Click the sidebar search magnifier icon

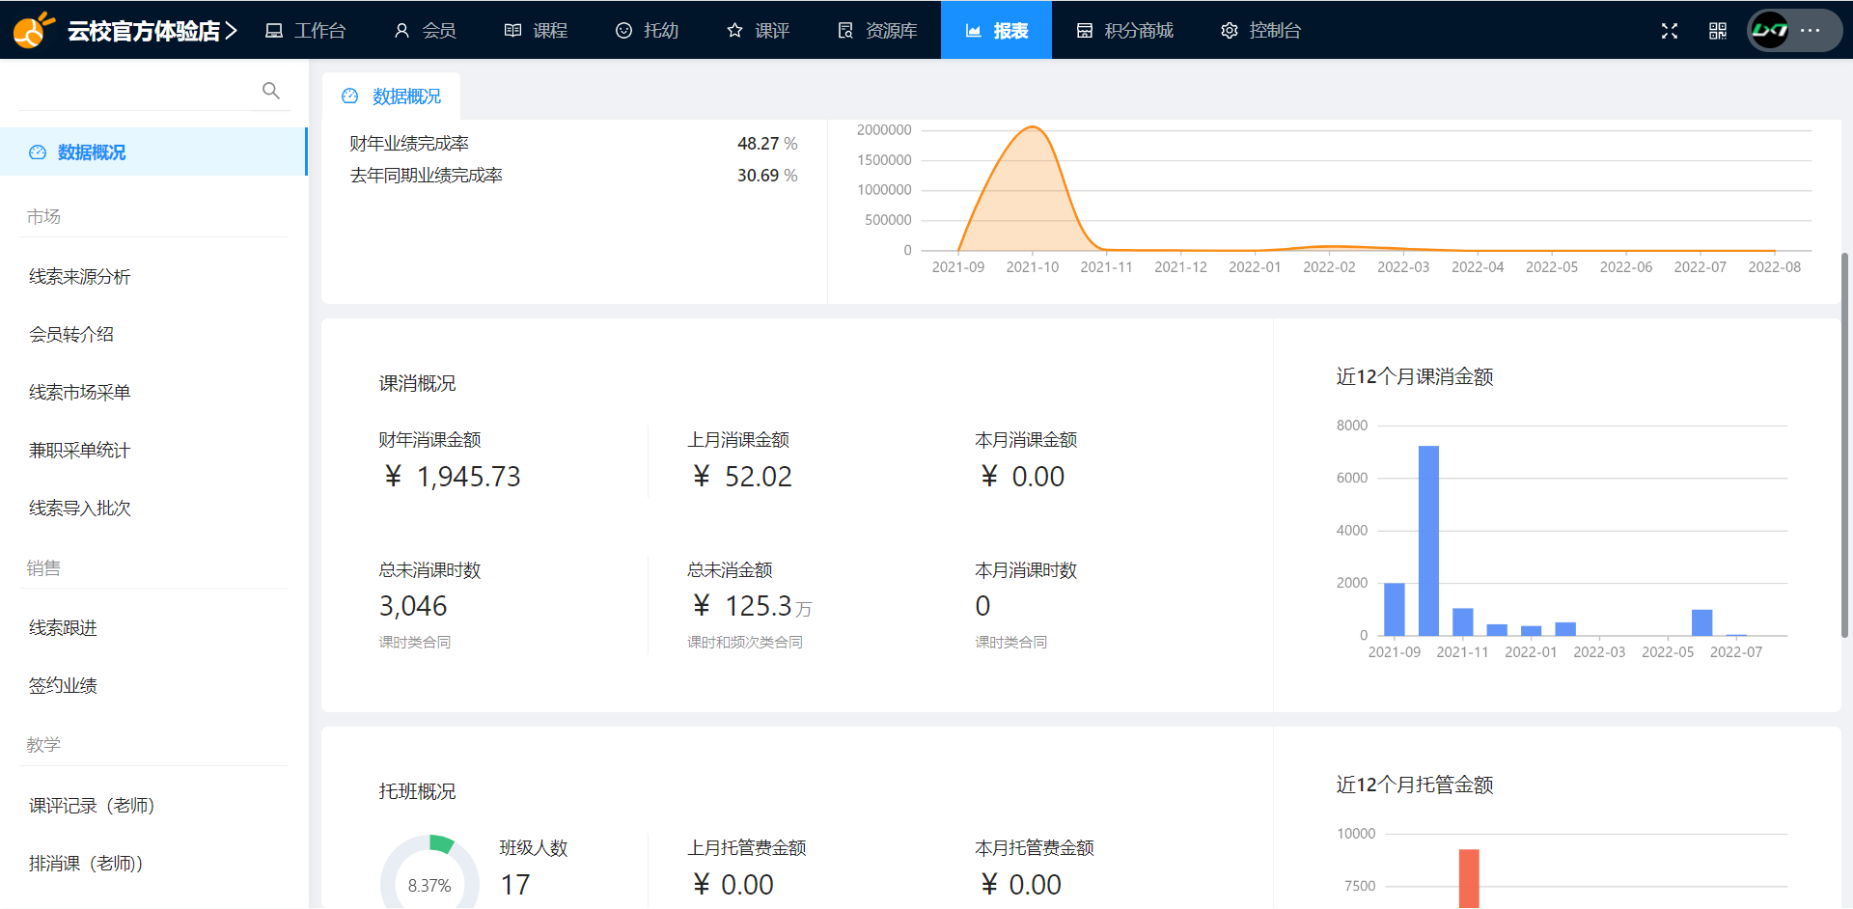(x=271, y=91)
